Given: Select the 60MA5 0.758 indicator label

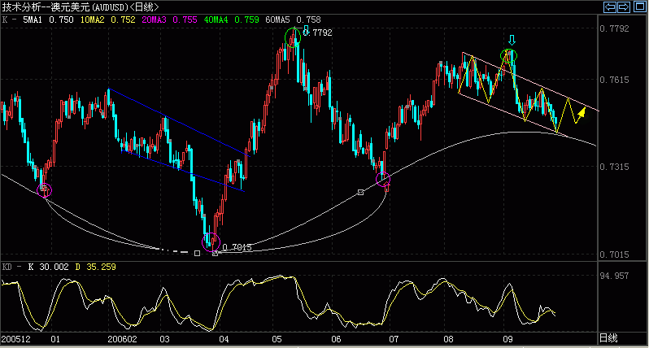Looking at the screenshot, I should 293,20.
